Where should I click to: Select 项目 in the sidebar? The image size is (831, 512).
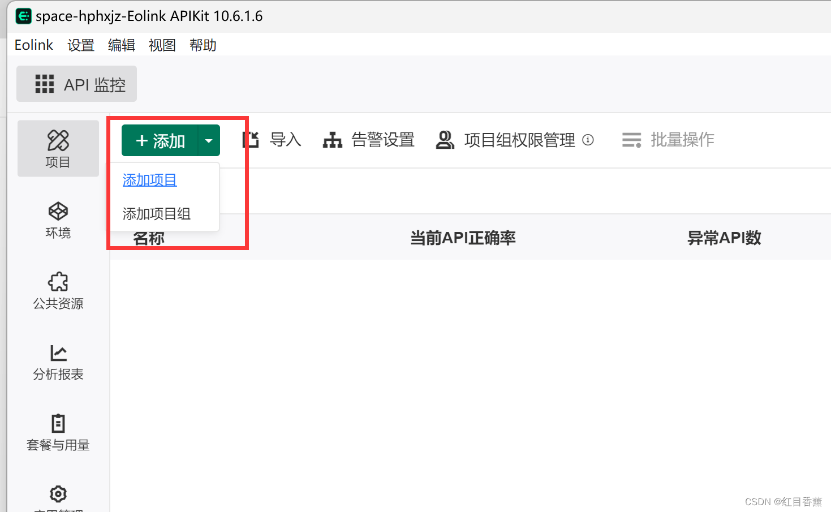point(58,149)
